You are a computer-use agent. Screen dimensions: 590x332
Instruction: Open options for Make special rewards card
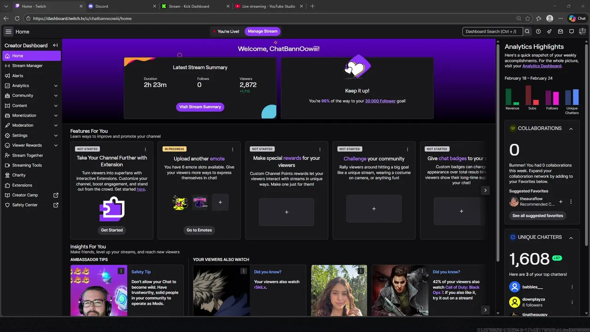pyautogui.click(x=320, y=149)
